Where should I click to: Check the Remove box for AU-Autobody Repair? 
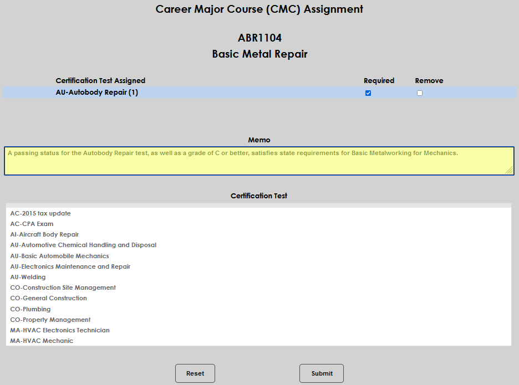(419, 93)
